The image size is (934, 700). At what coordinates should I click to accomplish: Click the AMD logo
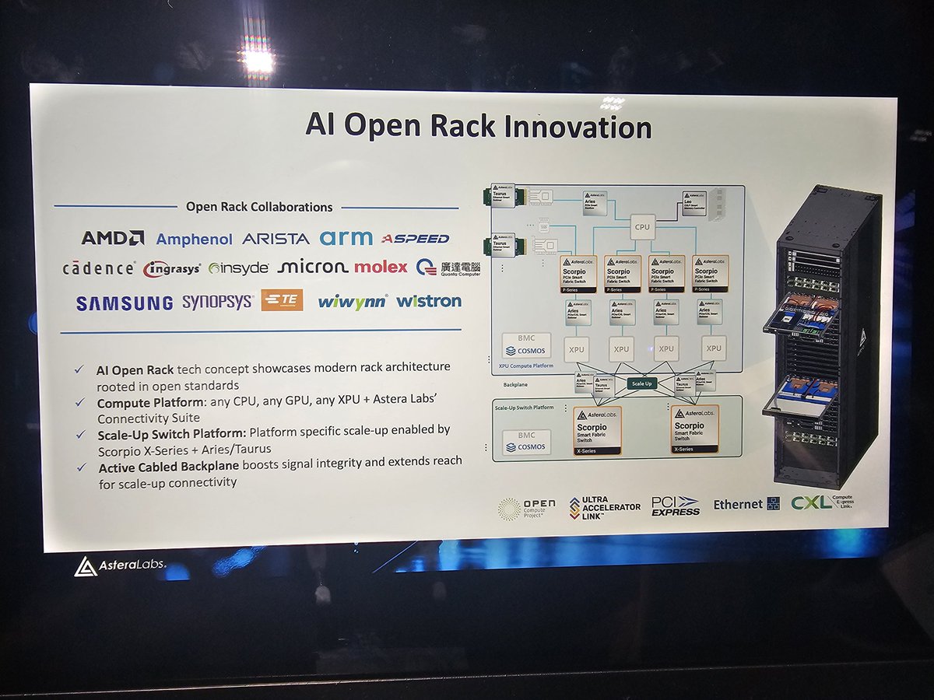[113, 238]
